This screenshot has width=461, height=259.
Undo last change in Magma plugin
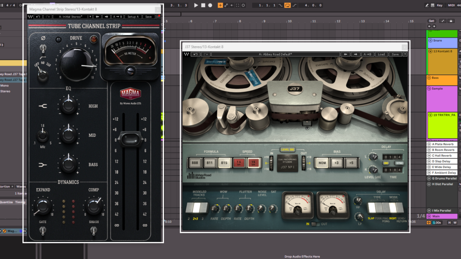coord(38,17)
